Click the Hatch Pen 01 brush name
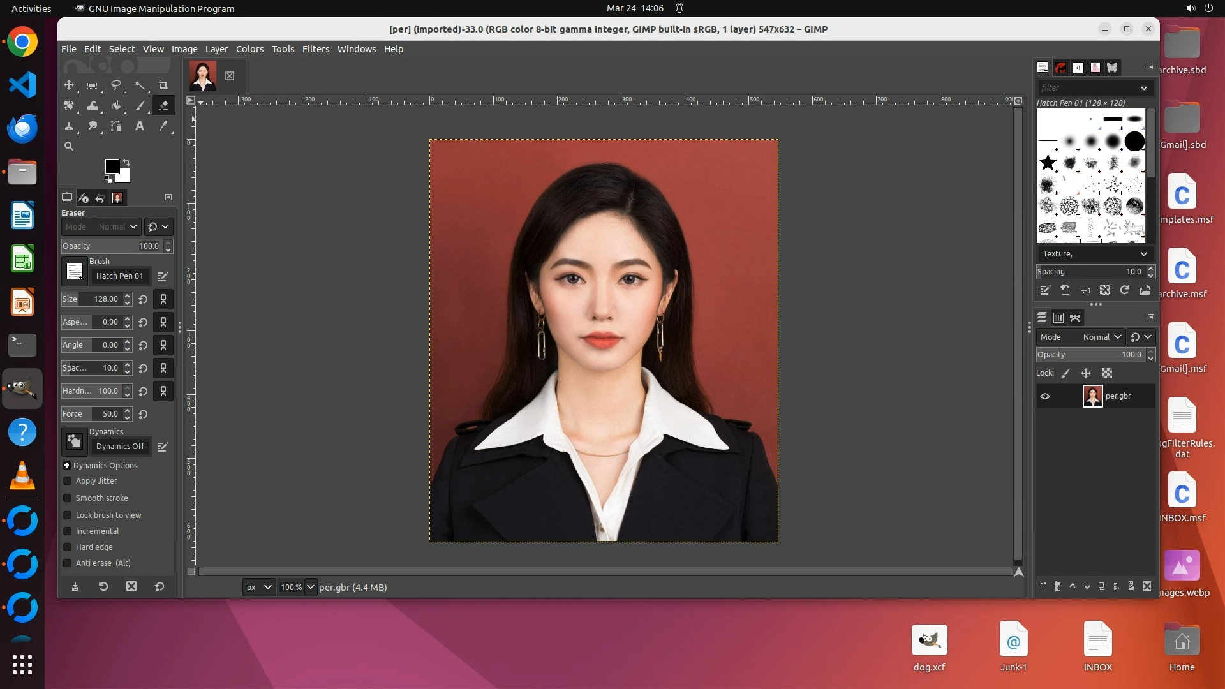This screenshot has width=1225, height=689. coord(119,276)
